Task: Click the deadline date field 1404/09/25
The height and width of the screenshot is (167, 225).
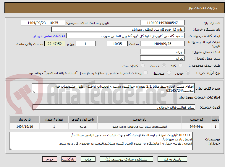Action: [162, 44]
